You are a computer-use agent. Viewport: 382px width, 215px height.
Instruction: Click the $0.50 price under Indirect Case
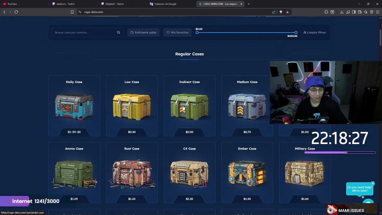190,132
